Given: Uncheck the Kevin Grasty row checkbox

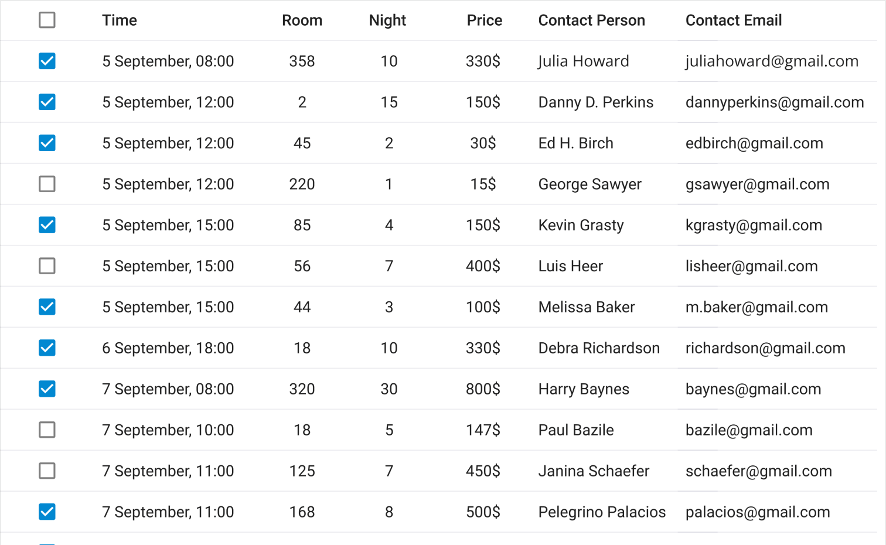Looking at the screenshot, I should pos(47,225).
